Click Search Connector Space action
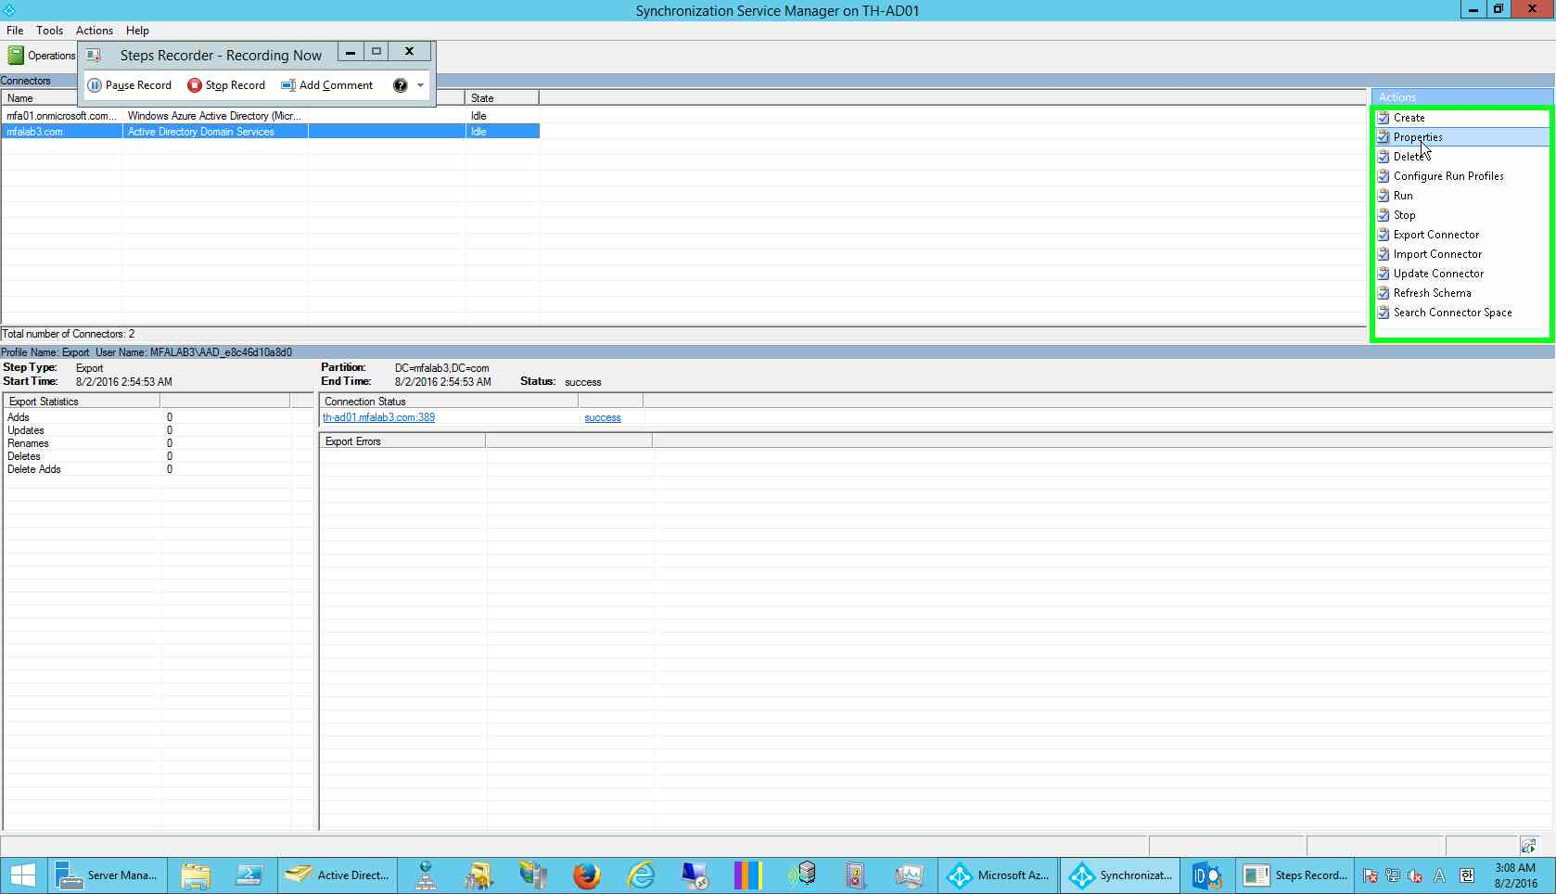 1452,313
